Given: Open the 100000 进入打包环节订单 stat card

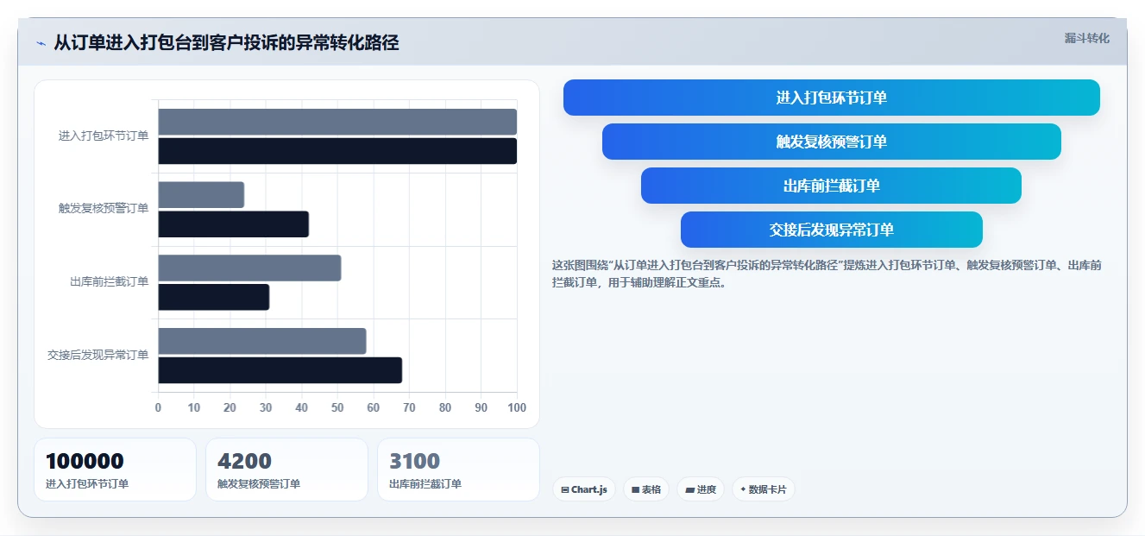Looking at the screenshot, I should pos(116,470).
